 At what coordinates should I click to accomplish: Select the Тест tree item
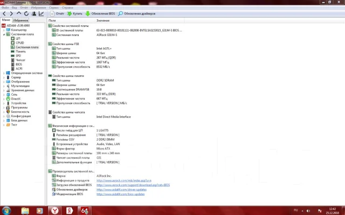[x=14, y=125]
